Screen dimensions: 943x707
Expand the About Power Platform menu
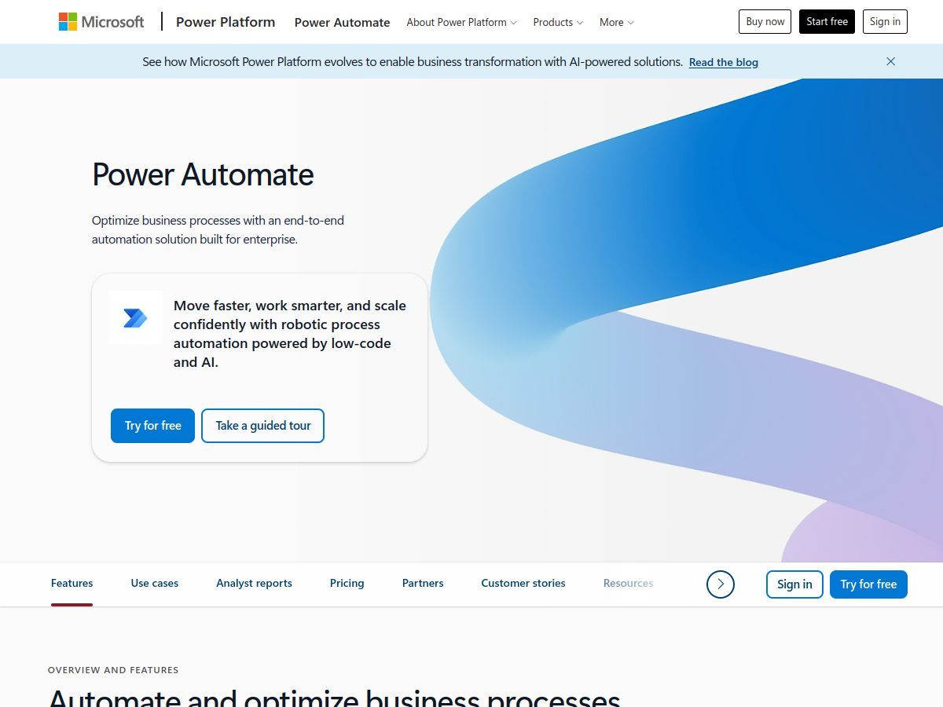(x=461, y=22)
